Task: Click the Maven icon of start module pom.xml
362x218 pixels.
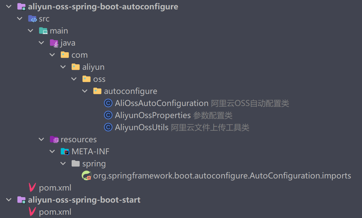Action: click(32, 212)
